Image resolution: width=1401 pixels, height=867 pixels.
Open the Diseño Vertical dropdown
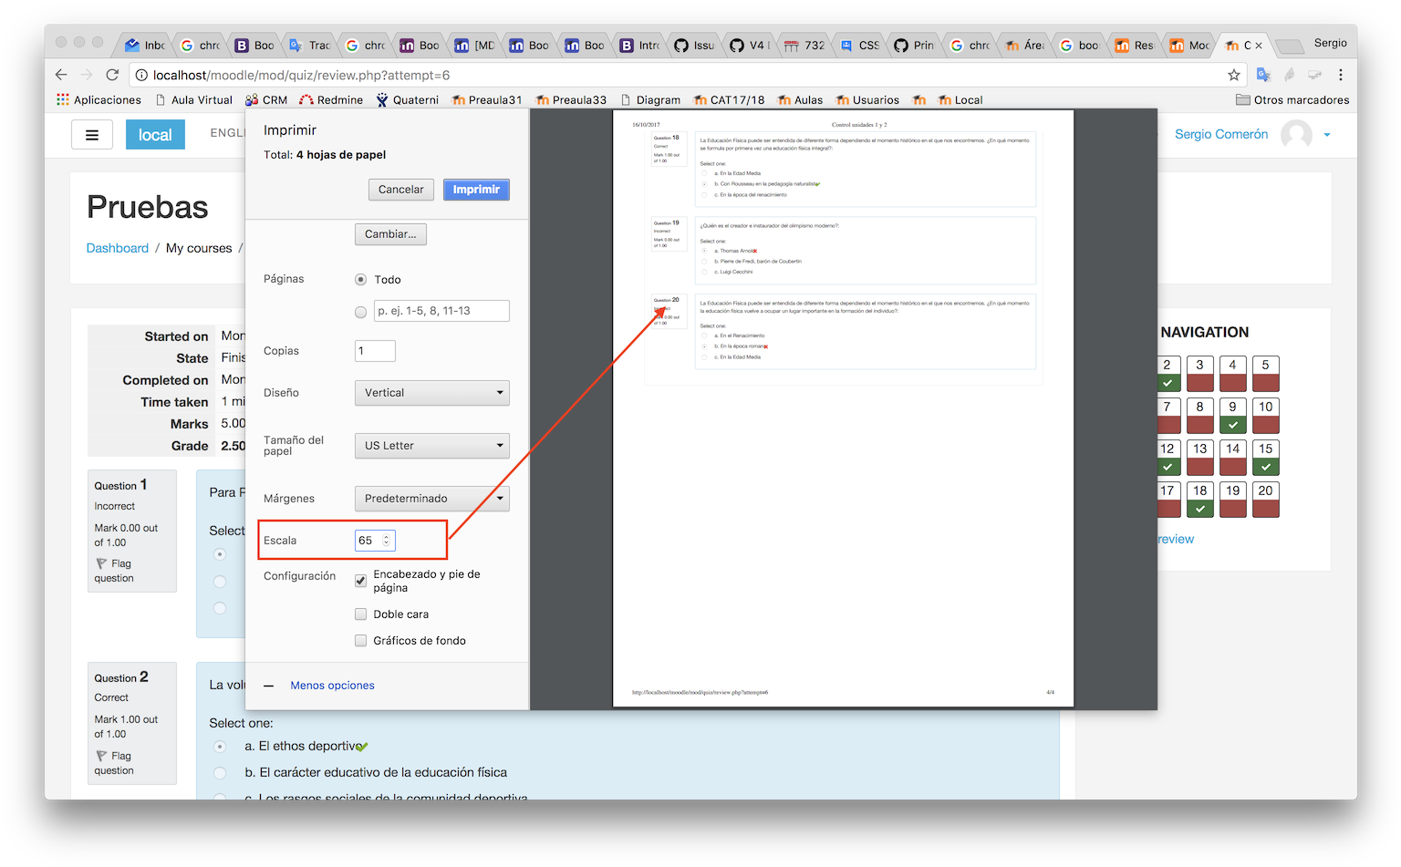[x=431, y=393]
